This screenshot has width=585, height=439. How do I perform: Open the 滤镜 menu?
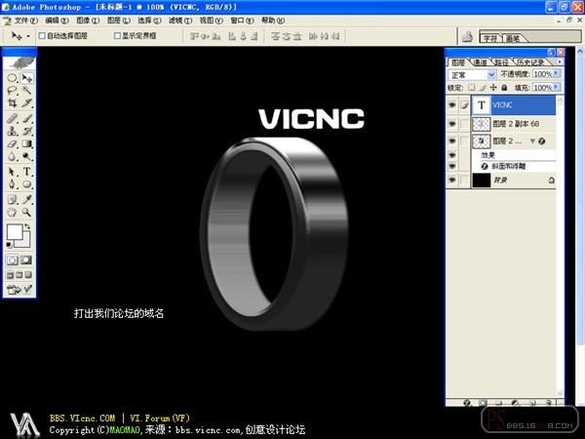pyautogui.click(x=180, y=20)
